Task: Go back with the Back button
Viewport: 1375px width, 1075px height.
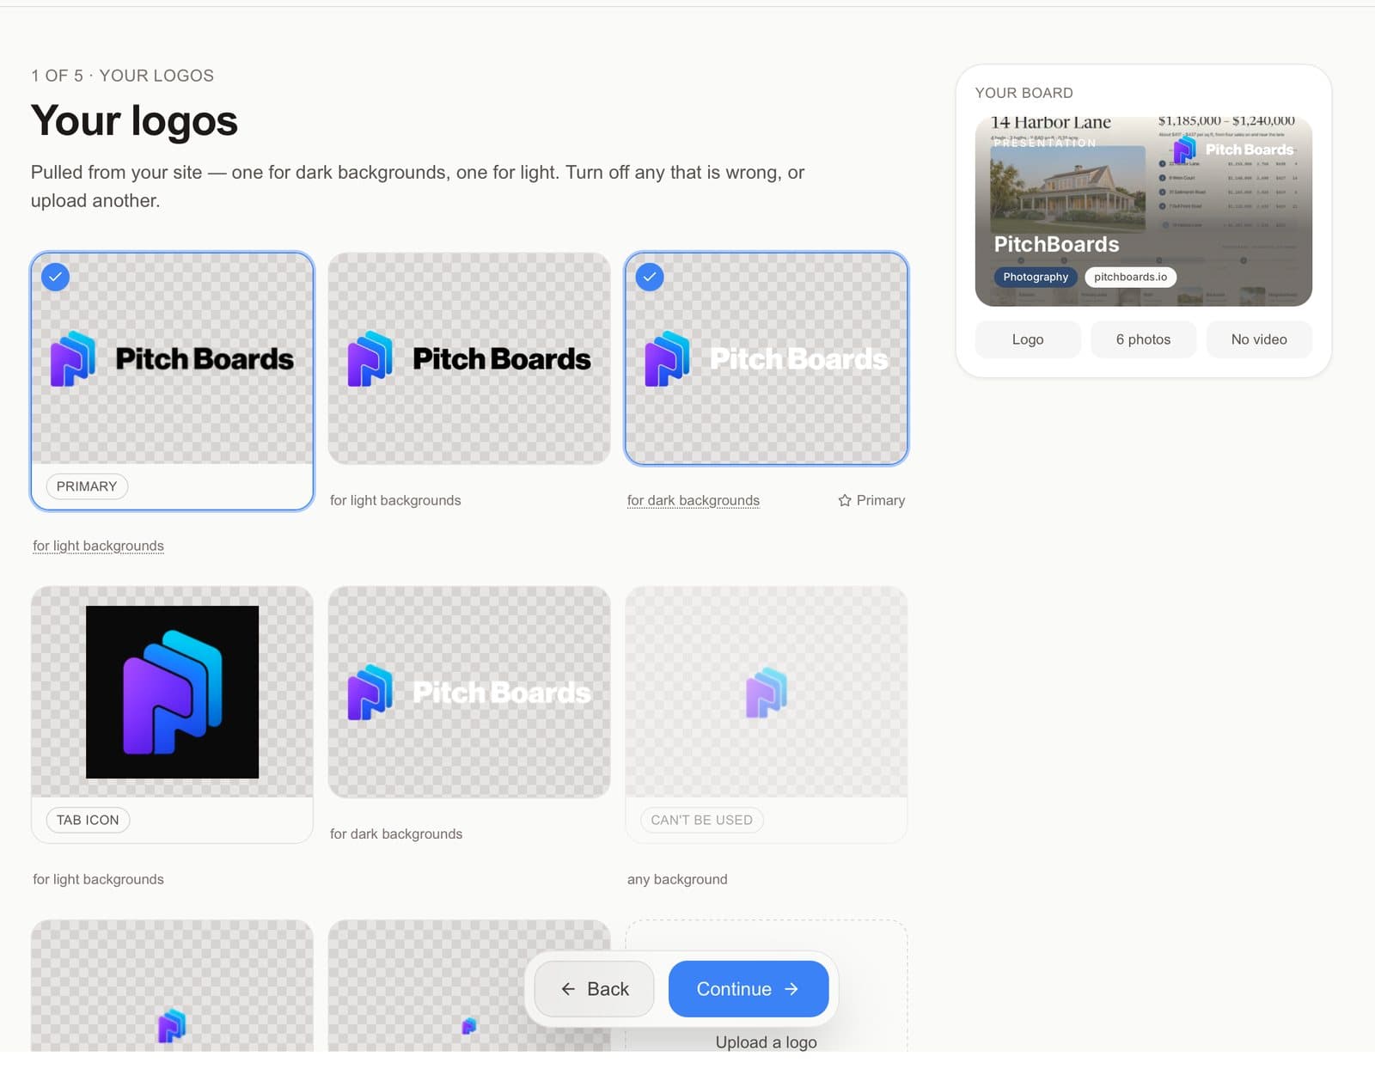Action: [x=594, y=989]
